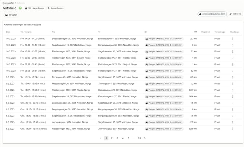
Task: Click Tinnesgata 45 origin in Tor. 15:23 row
Action: (x=70, y=77)
